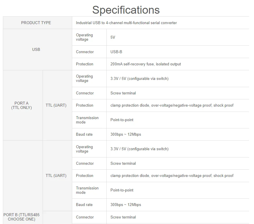Click the TTL (UART) cell beside PORT A
The image size is (254, 224).
(x=56, y=105)
